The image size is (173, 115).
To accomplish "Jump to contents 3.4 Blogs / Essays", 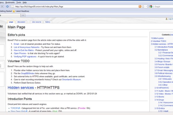I will tap(162, 62).
